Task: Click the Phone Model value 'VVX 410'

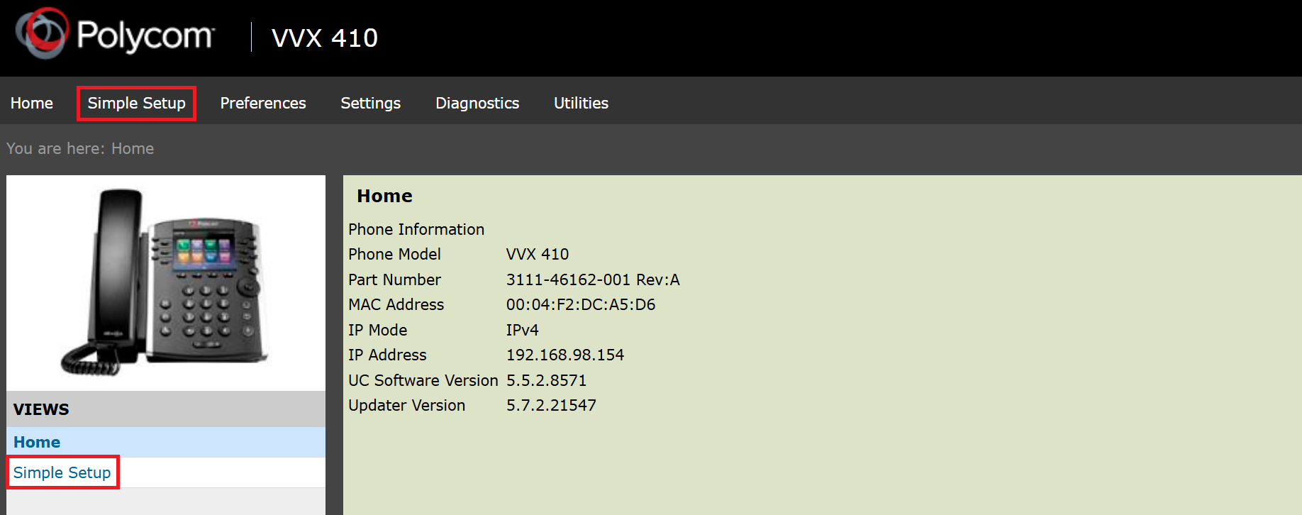Action: click(x=538, y=254)
